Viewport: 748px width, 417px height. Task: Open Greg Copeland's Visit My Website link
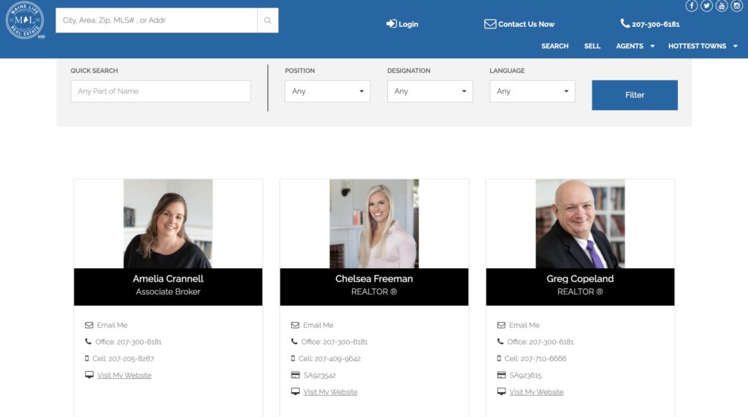536,392
